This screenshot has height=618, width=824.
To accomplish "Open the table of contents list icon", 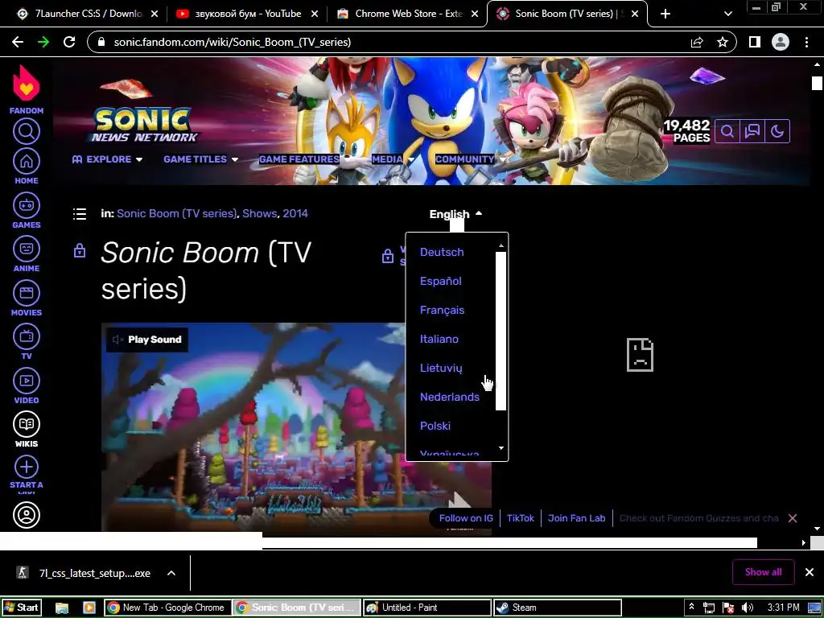I will click(x=80, y=214).
